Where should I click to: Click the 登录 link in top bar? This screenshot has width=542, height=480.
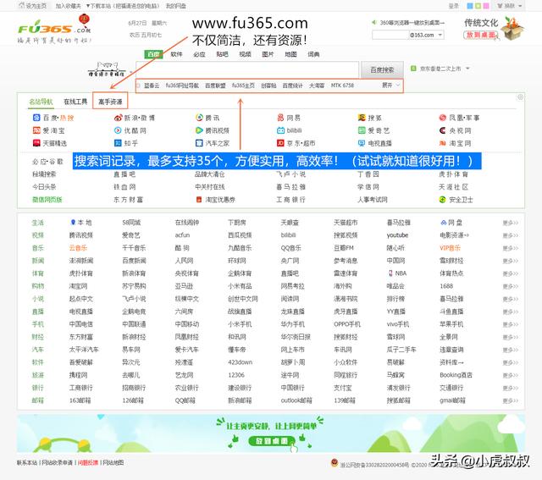tap(453, 6)
